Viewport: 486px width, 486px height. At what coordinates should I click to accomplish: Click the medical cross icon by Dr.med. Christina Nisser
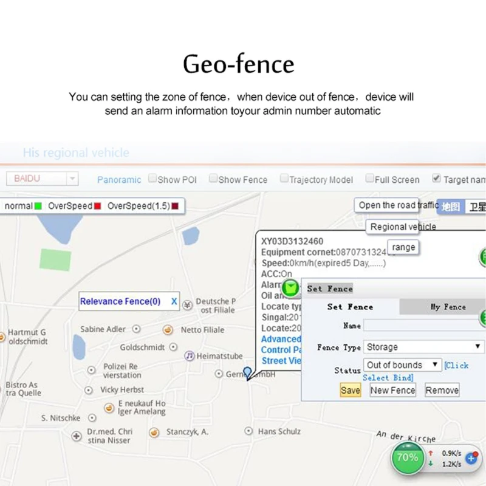click(x=77, y=436)
